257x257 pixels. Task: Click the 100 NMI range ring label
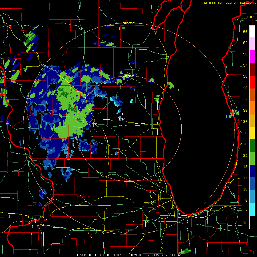click(128, 23)
